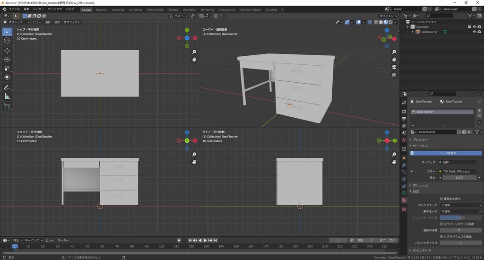Click the Add Cube tool icon
The image size is (484, 260).
tap(7, 107)
